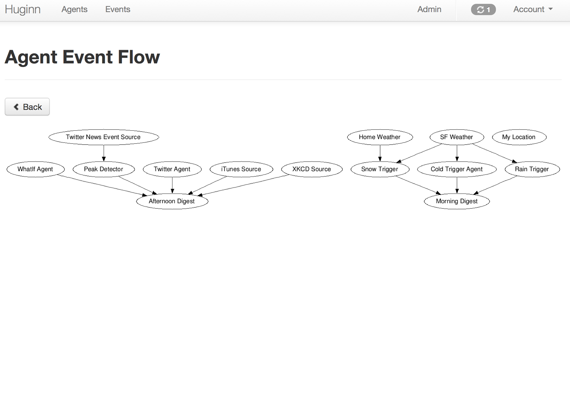570x410 pixels.
Task: Click the Rain Trigger agent node
Action: point(531,169)
